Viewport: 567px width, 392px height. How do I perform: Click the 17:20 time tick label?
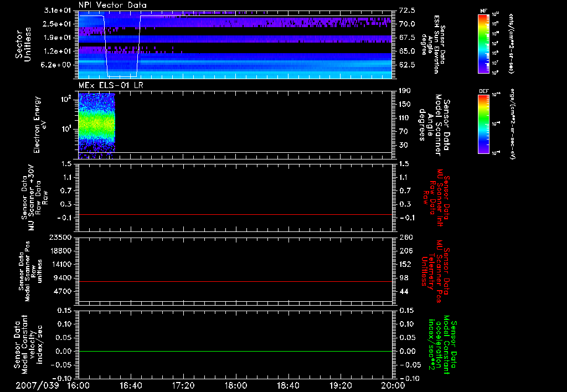pos(183,385)
